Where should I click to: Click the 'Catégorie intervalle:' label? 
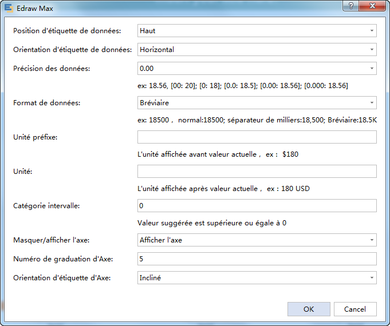click(46, 206)
